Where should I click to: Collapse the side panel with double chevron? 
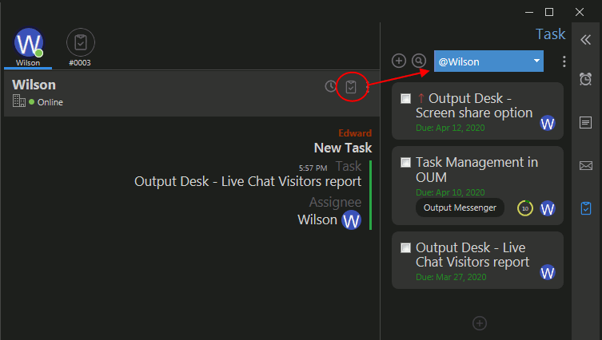click(x=586, y=40)
